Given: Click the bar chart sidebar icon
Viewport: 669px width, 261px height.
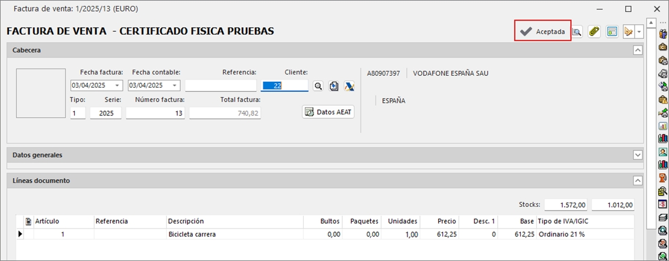Looking at the screenshot, I should click(662, 126).
